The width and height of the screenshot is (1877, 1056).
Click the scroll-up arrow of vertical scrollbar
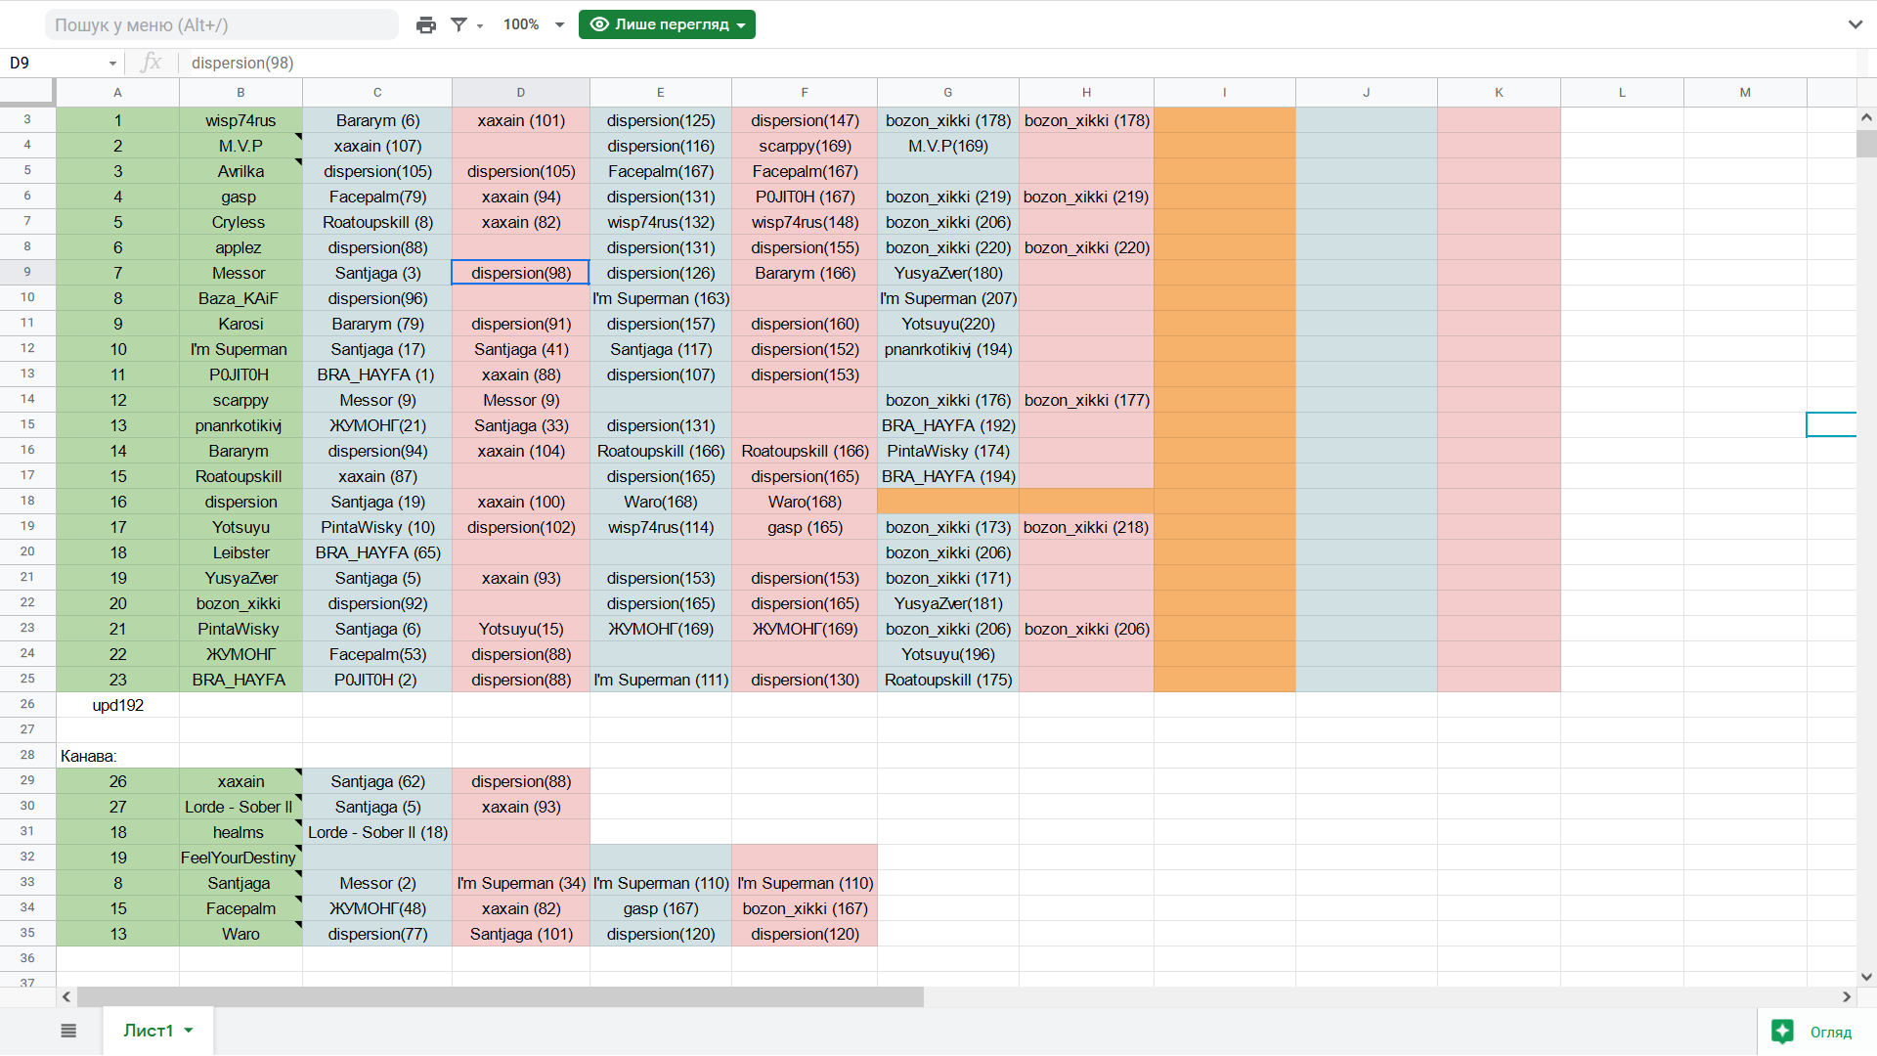(1866, 117)
